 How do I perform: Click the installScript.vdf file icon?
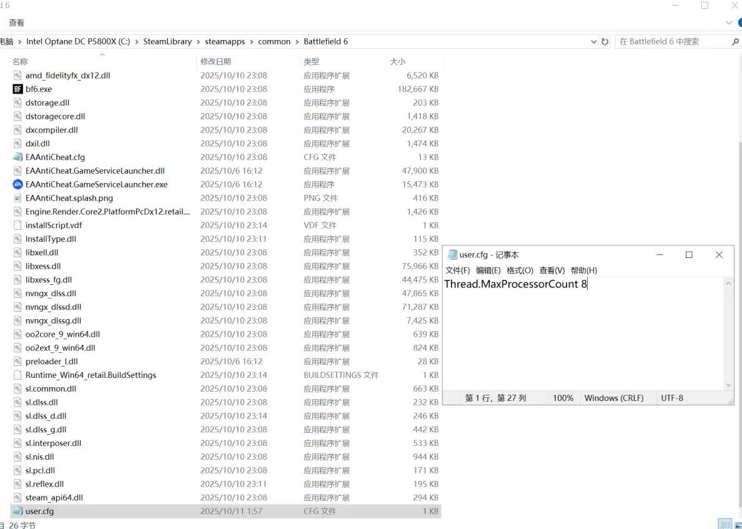pos(17,225)
